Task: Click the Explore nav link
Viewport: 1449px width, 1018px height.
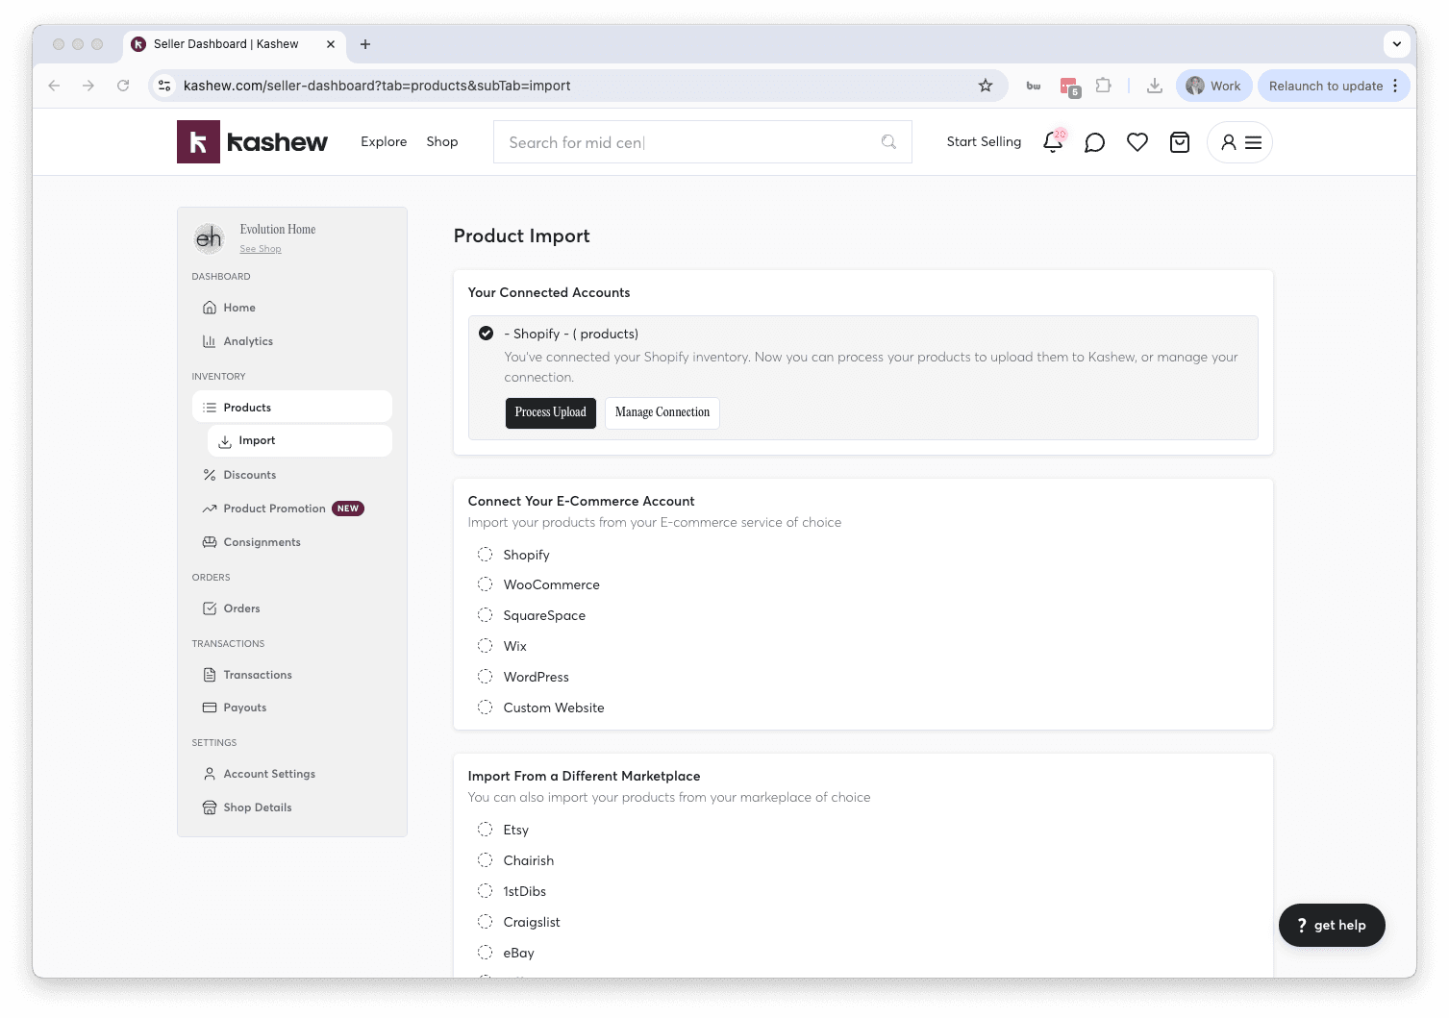Action: click(x=384, y=141)
